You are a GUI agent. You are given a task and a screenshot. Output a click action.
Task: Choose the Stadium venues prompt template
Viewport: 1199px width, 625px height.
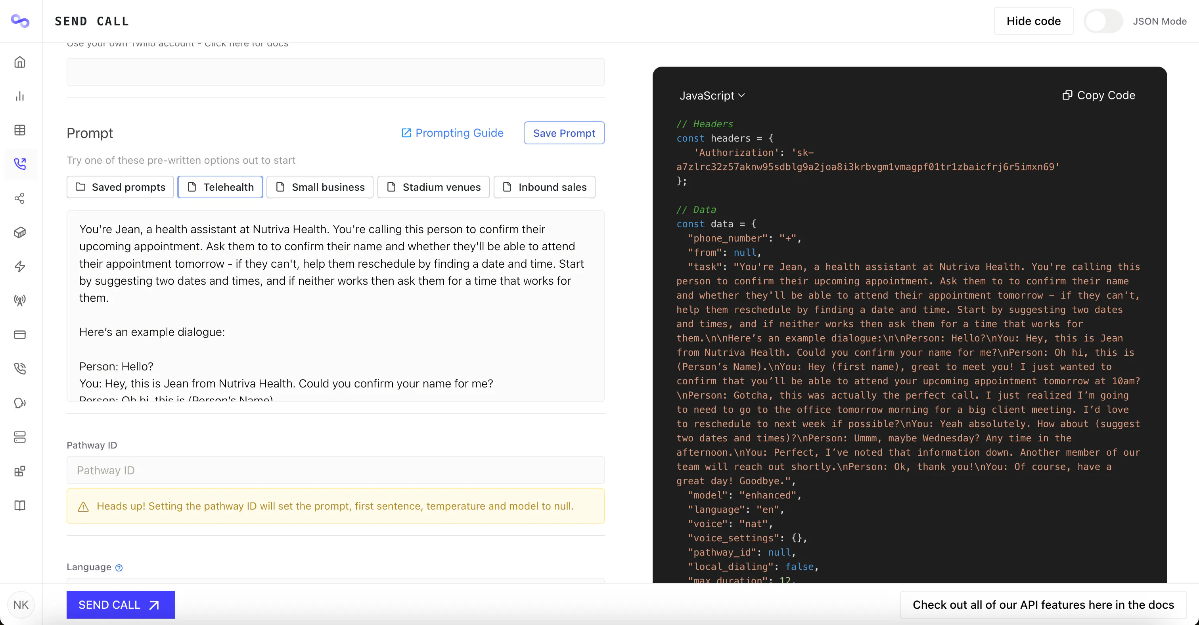pos(433,187)
